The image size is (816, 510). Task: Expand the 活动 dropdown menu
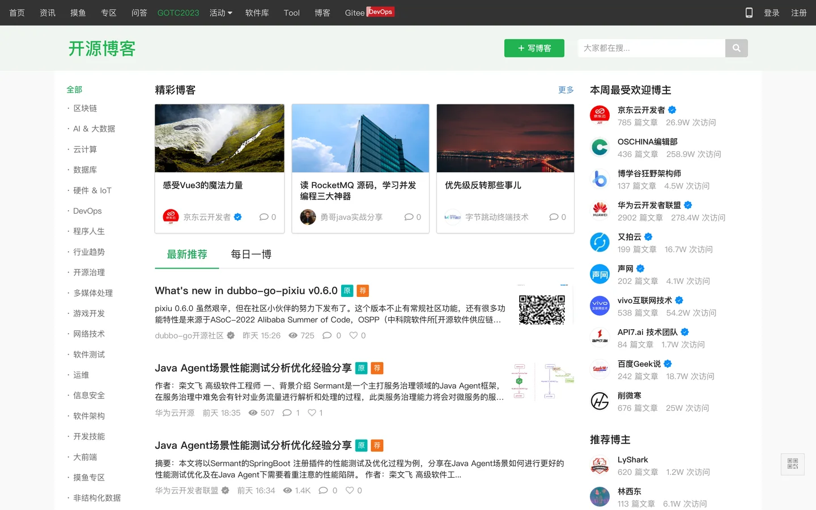(x=221, y=12)
